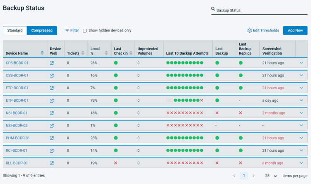Expand the NSI-BCDR-01 row details
Image resolution: width=311 pixels, height=184 pixels.
(301, 113)
